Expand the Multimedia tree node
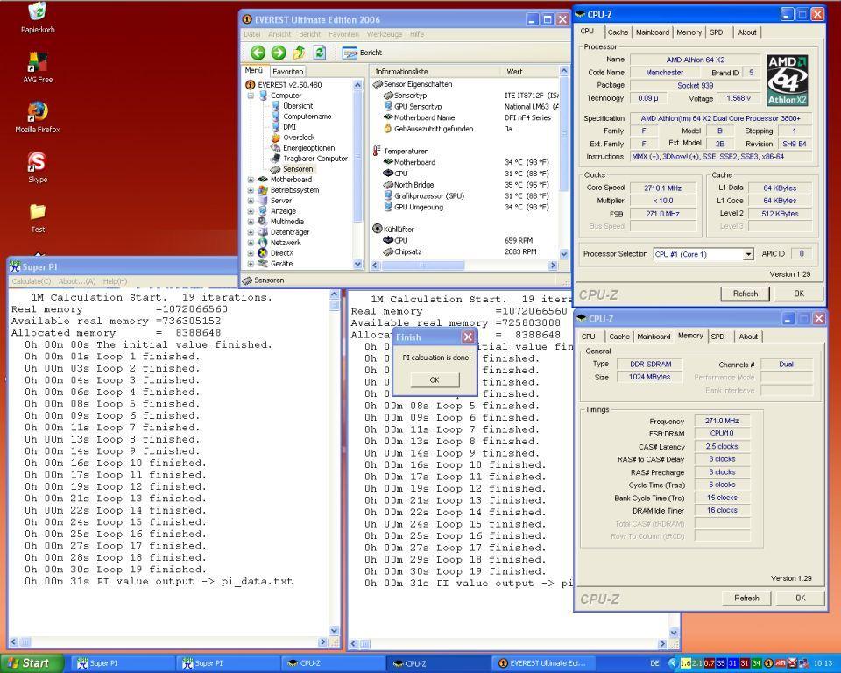Viewport: 841px width, 673px height. [x=251, y=222]
